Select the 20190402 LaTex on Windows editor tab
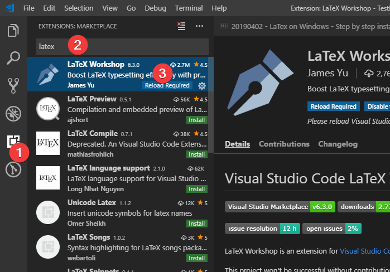Image resolution: width=390 pixels, height=272 pixels. pyautogui.click(x=302, y=26)
